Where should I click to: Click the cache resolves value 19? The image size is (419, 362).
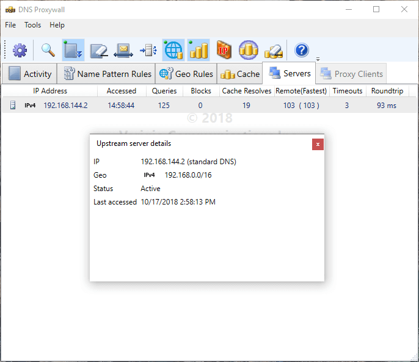coord(246,106)
